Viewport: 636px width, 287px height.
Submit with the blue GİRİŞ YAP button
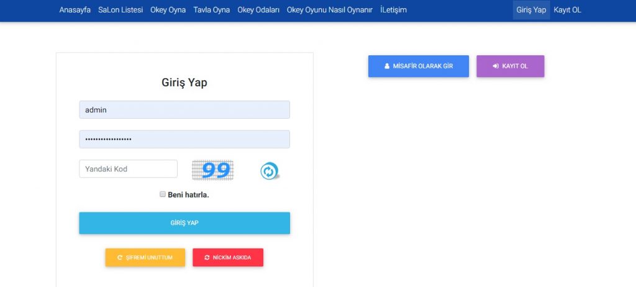(x=184, y=223)
